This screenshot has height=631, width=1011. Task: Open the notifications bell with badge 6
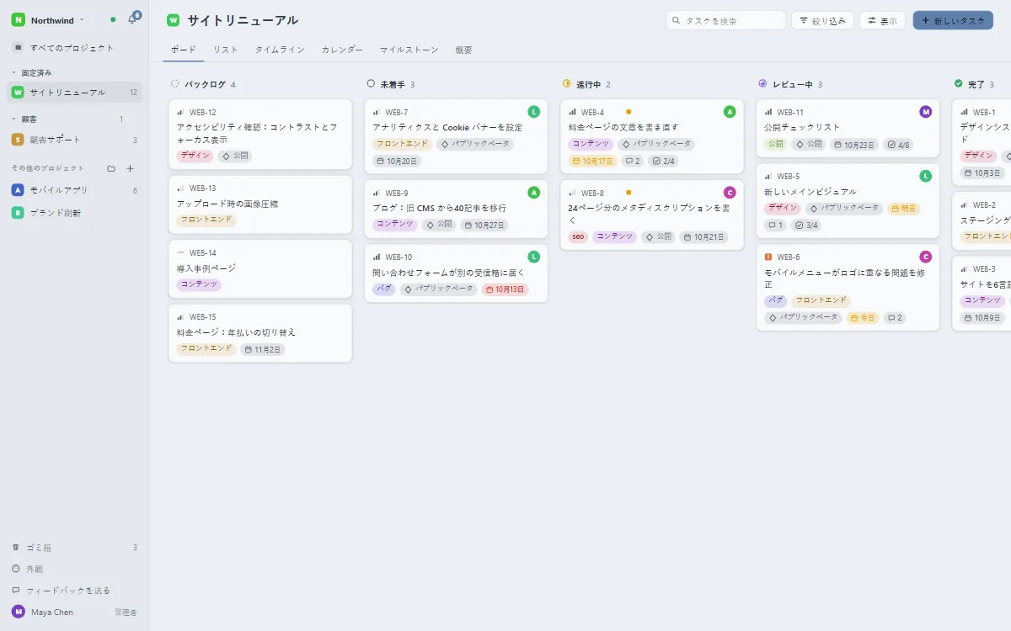132,19
